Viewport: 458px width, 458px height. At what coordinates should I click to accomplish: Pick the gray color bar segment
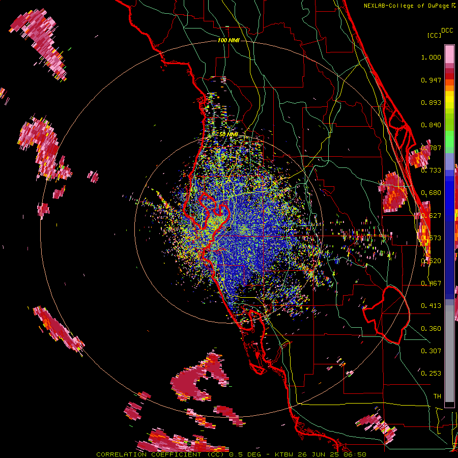449,354
